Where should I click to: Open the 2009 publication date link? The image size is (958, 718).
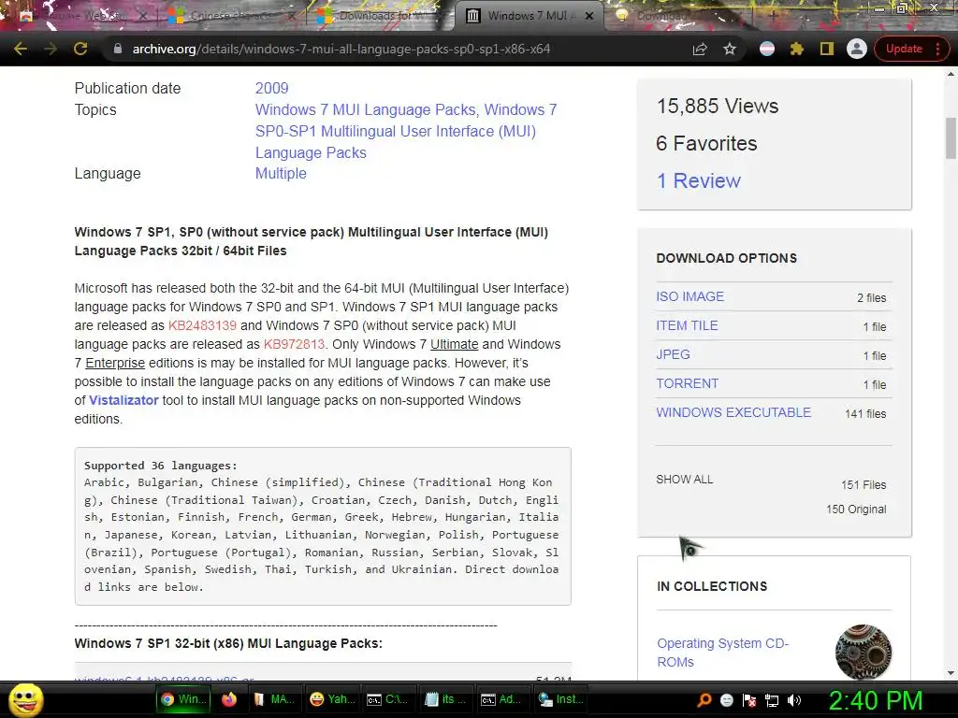tap(272, 88)
